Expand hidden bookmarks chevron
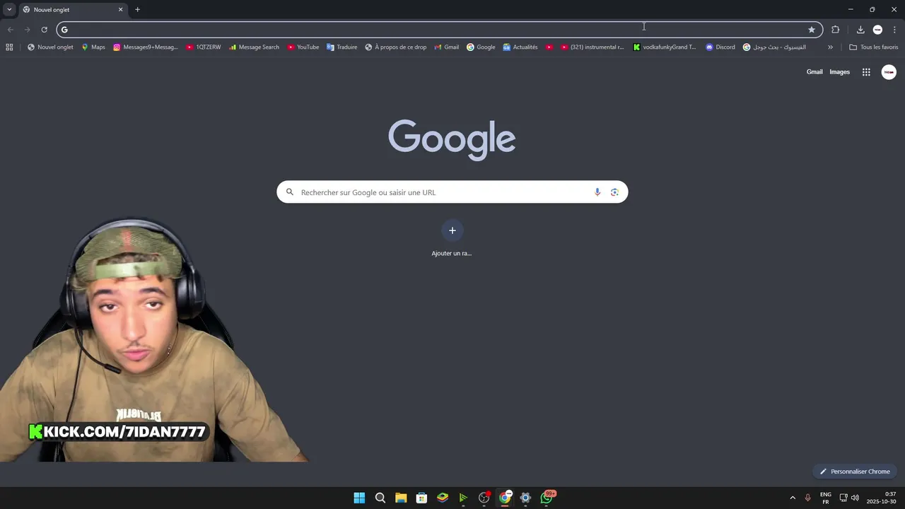The width and height of the screenshot is (905, 509). 830,47
